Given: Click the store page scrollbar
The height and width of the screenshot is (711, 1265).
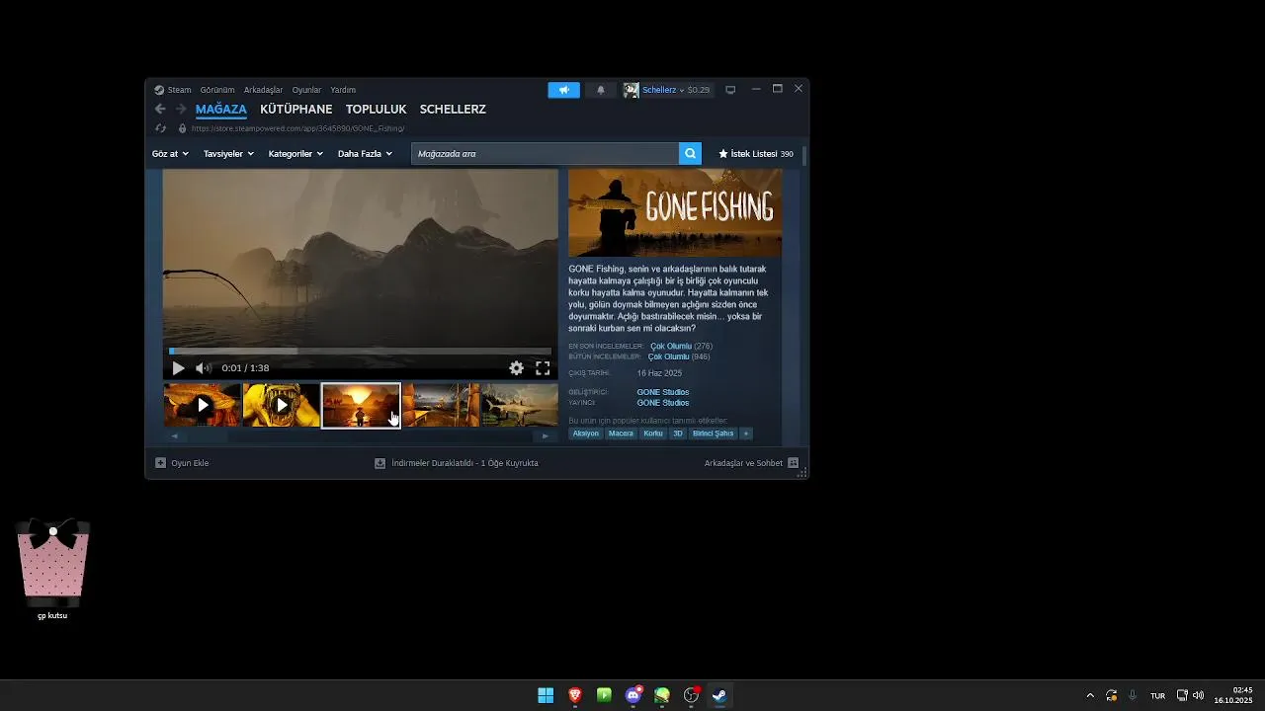Looking at the screenshot, I should tap(805, 156).
